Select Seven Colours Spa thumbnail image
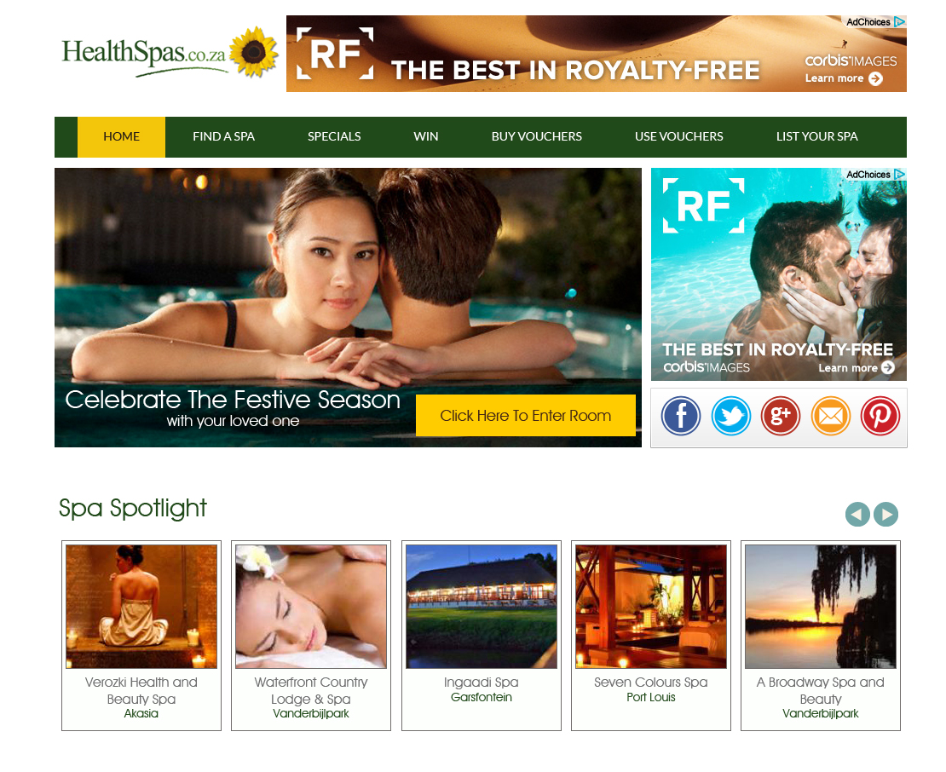This screenshot has height=772, width=946. (651, 607)
